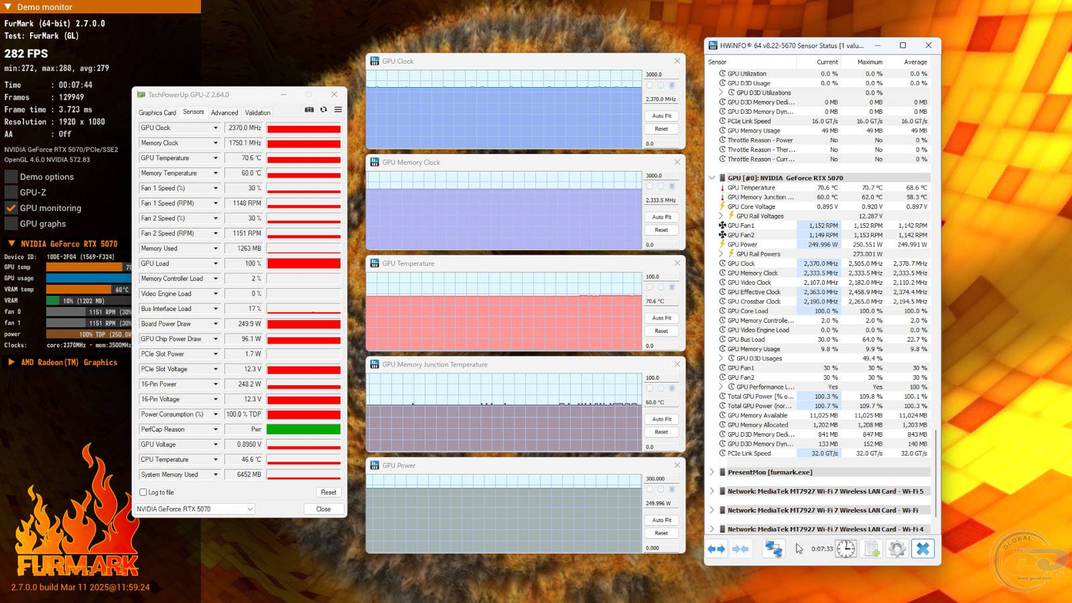Click the GPU Memory Clock graph window icon
The image size is (1072, 603).
click(375, 162)
